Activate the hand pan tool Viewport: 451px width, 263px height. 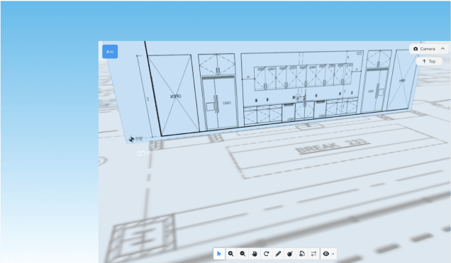[x=255, y=254]
